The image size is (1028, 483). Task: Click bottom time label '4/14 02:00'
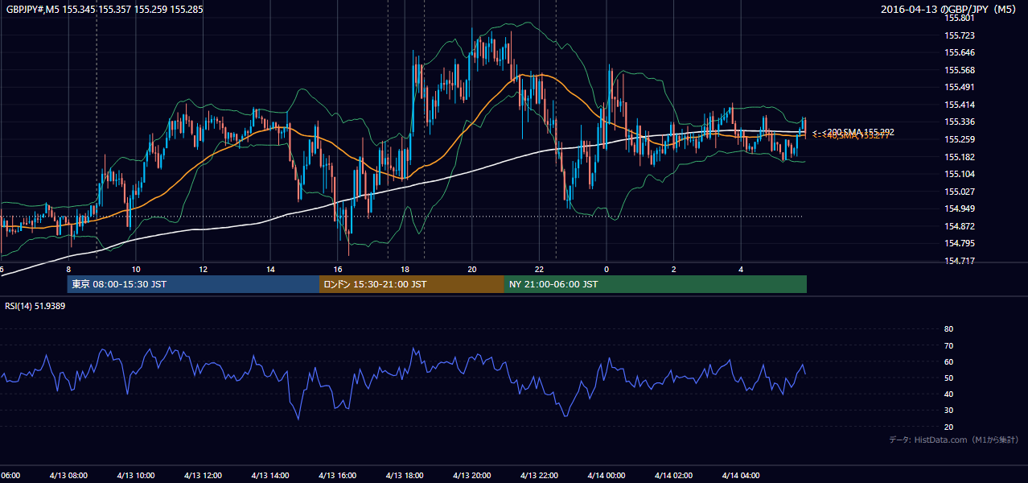pos(674,476)
